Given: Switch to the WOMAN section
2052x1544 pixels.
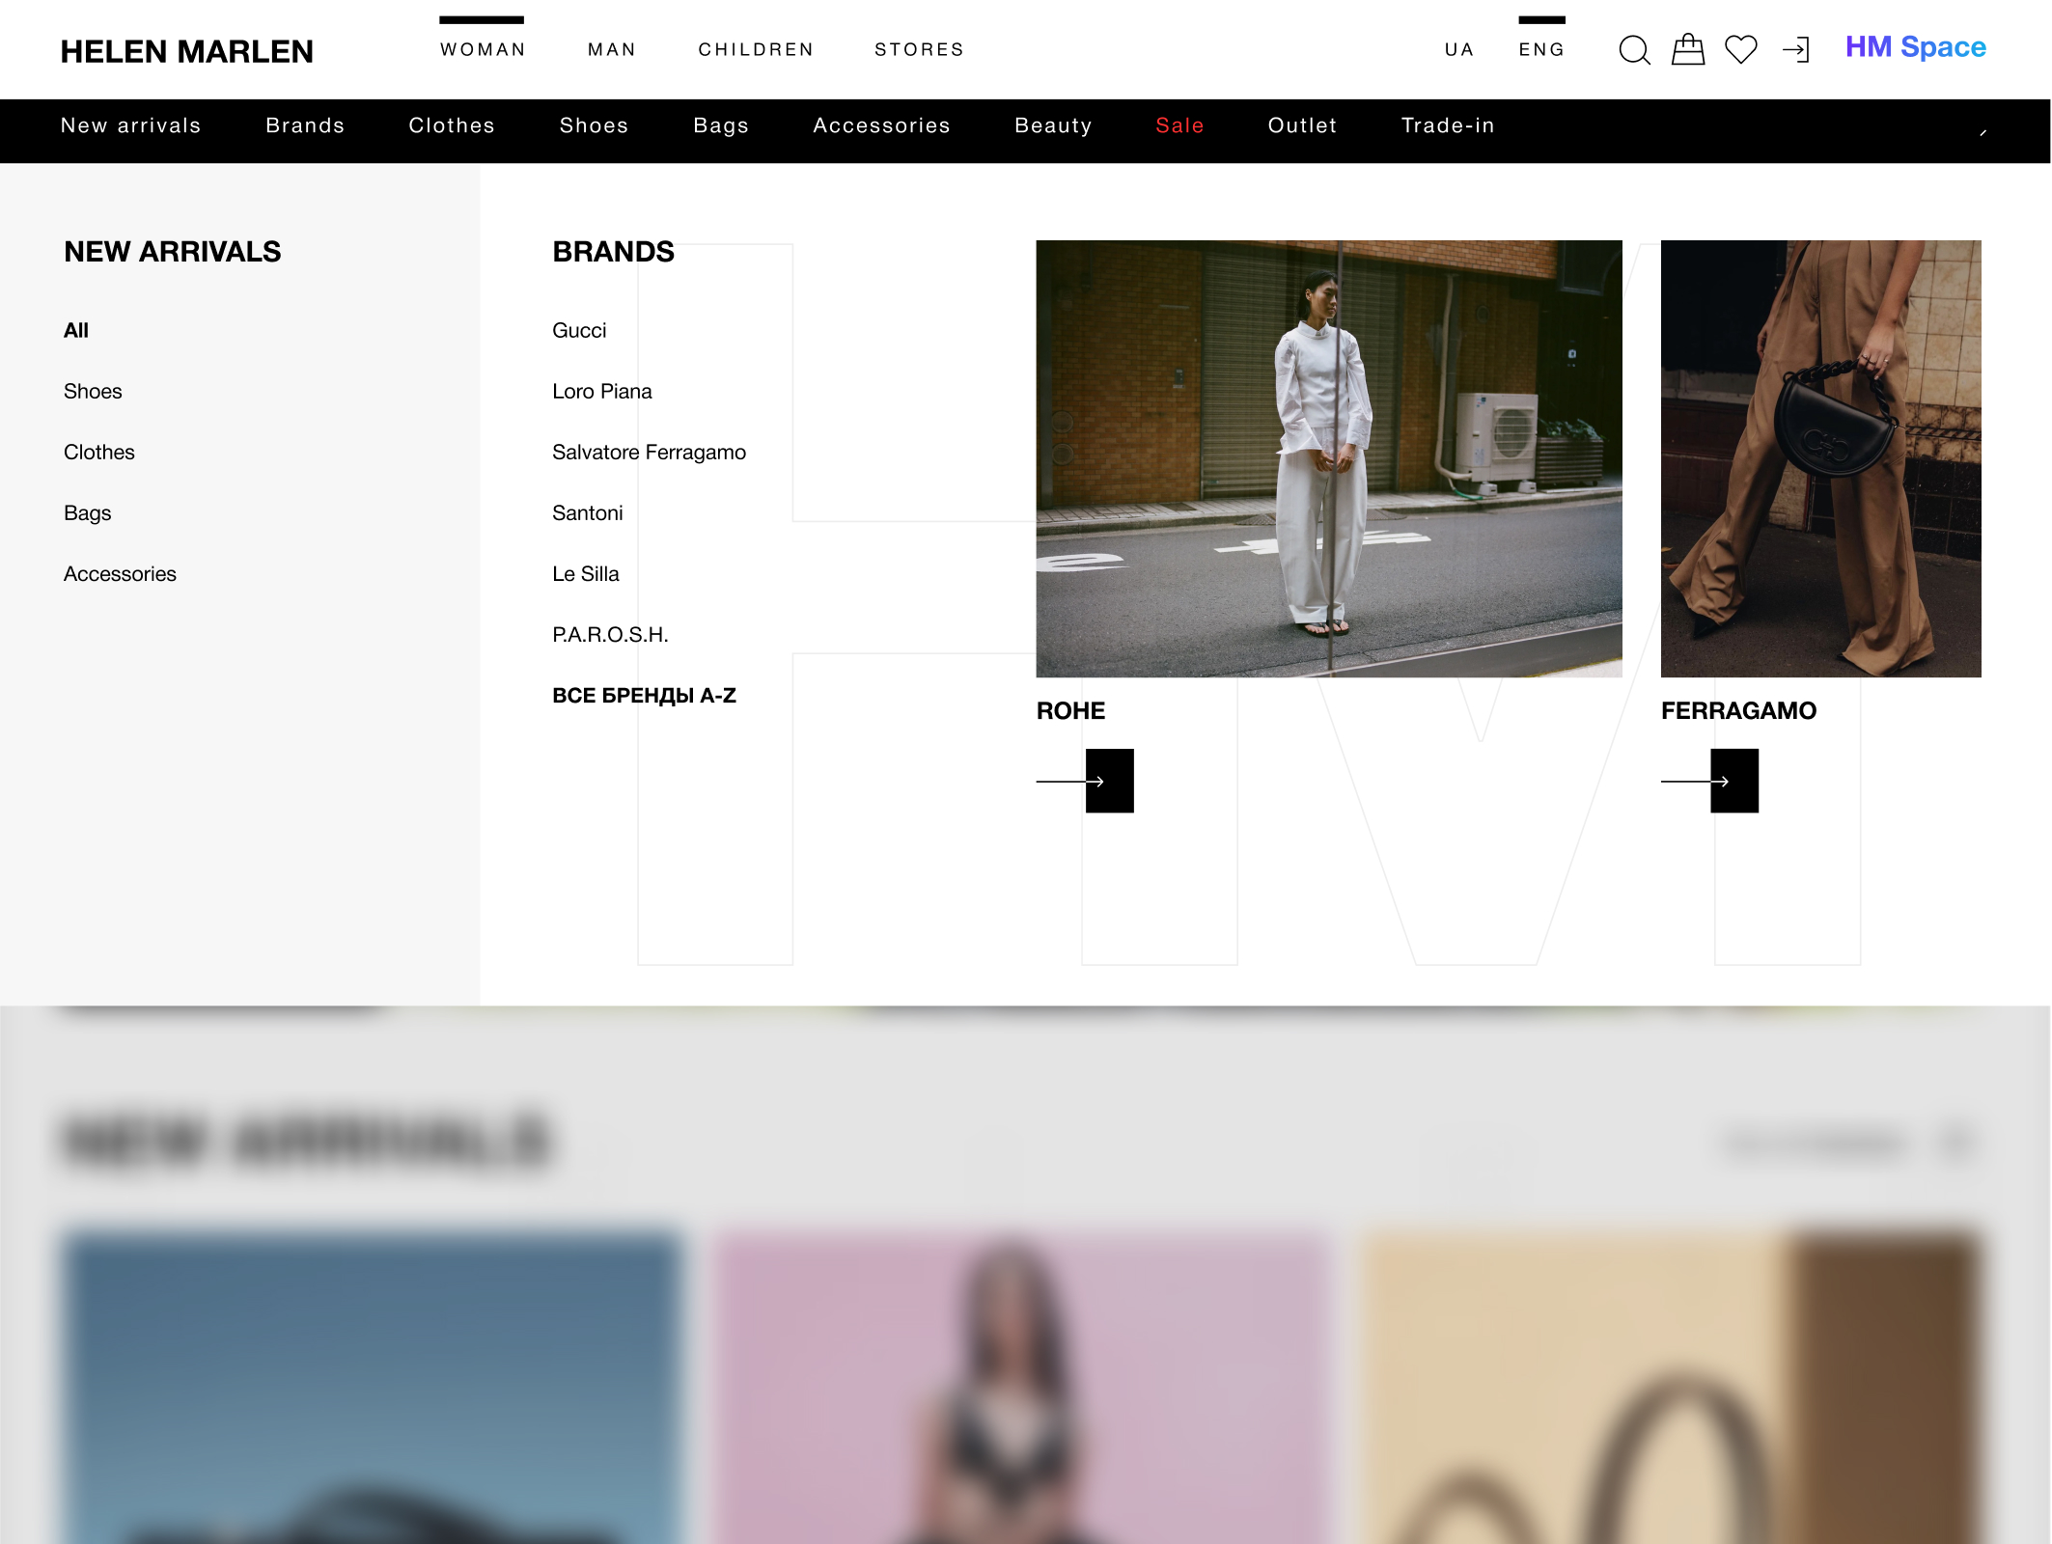Looking at the screenshot, I should pyautogui.click(x=483, y=49).
